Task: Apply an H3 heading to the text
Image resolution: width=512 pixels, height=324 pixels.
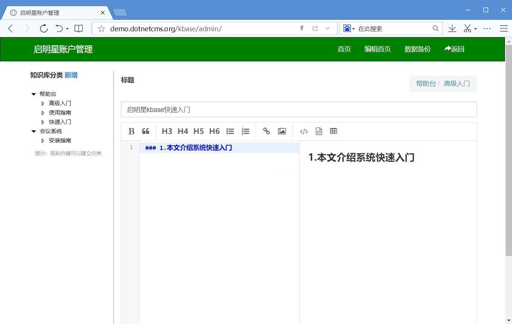Action: [167, 131]
